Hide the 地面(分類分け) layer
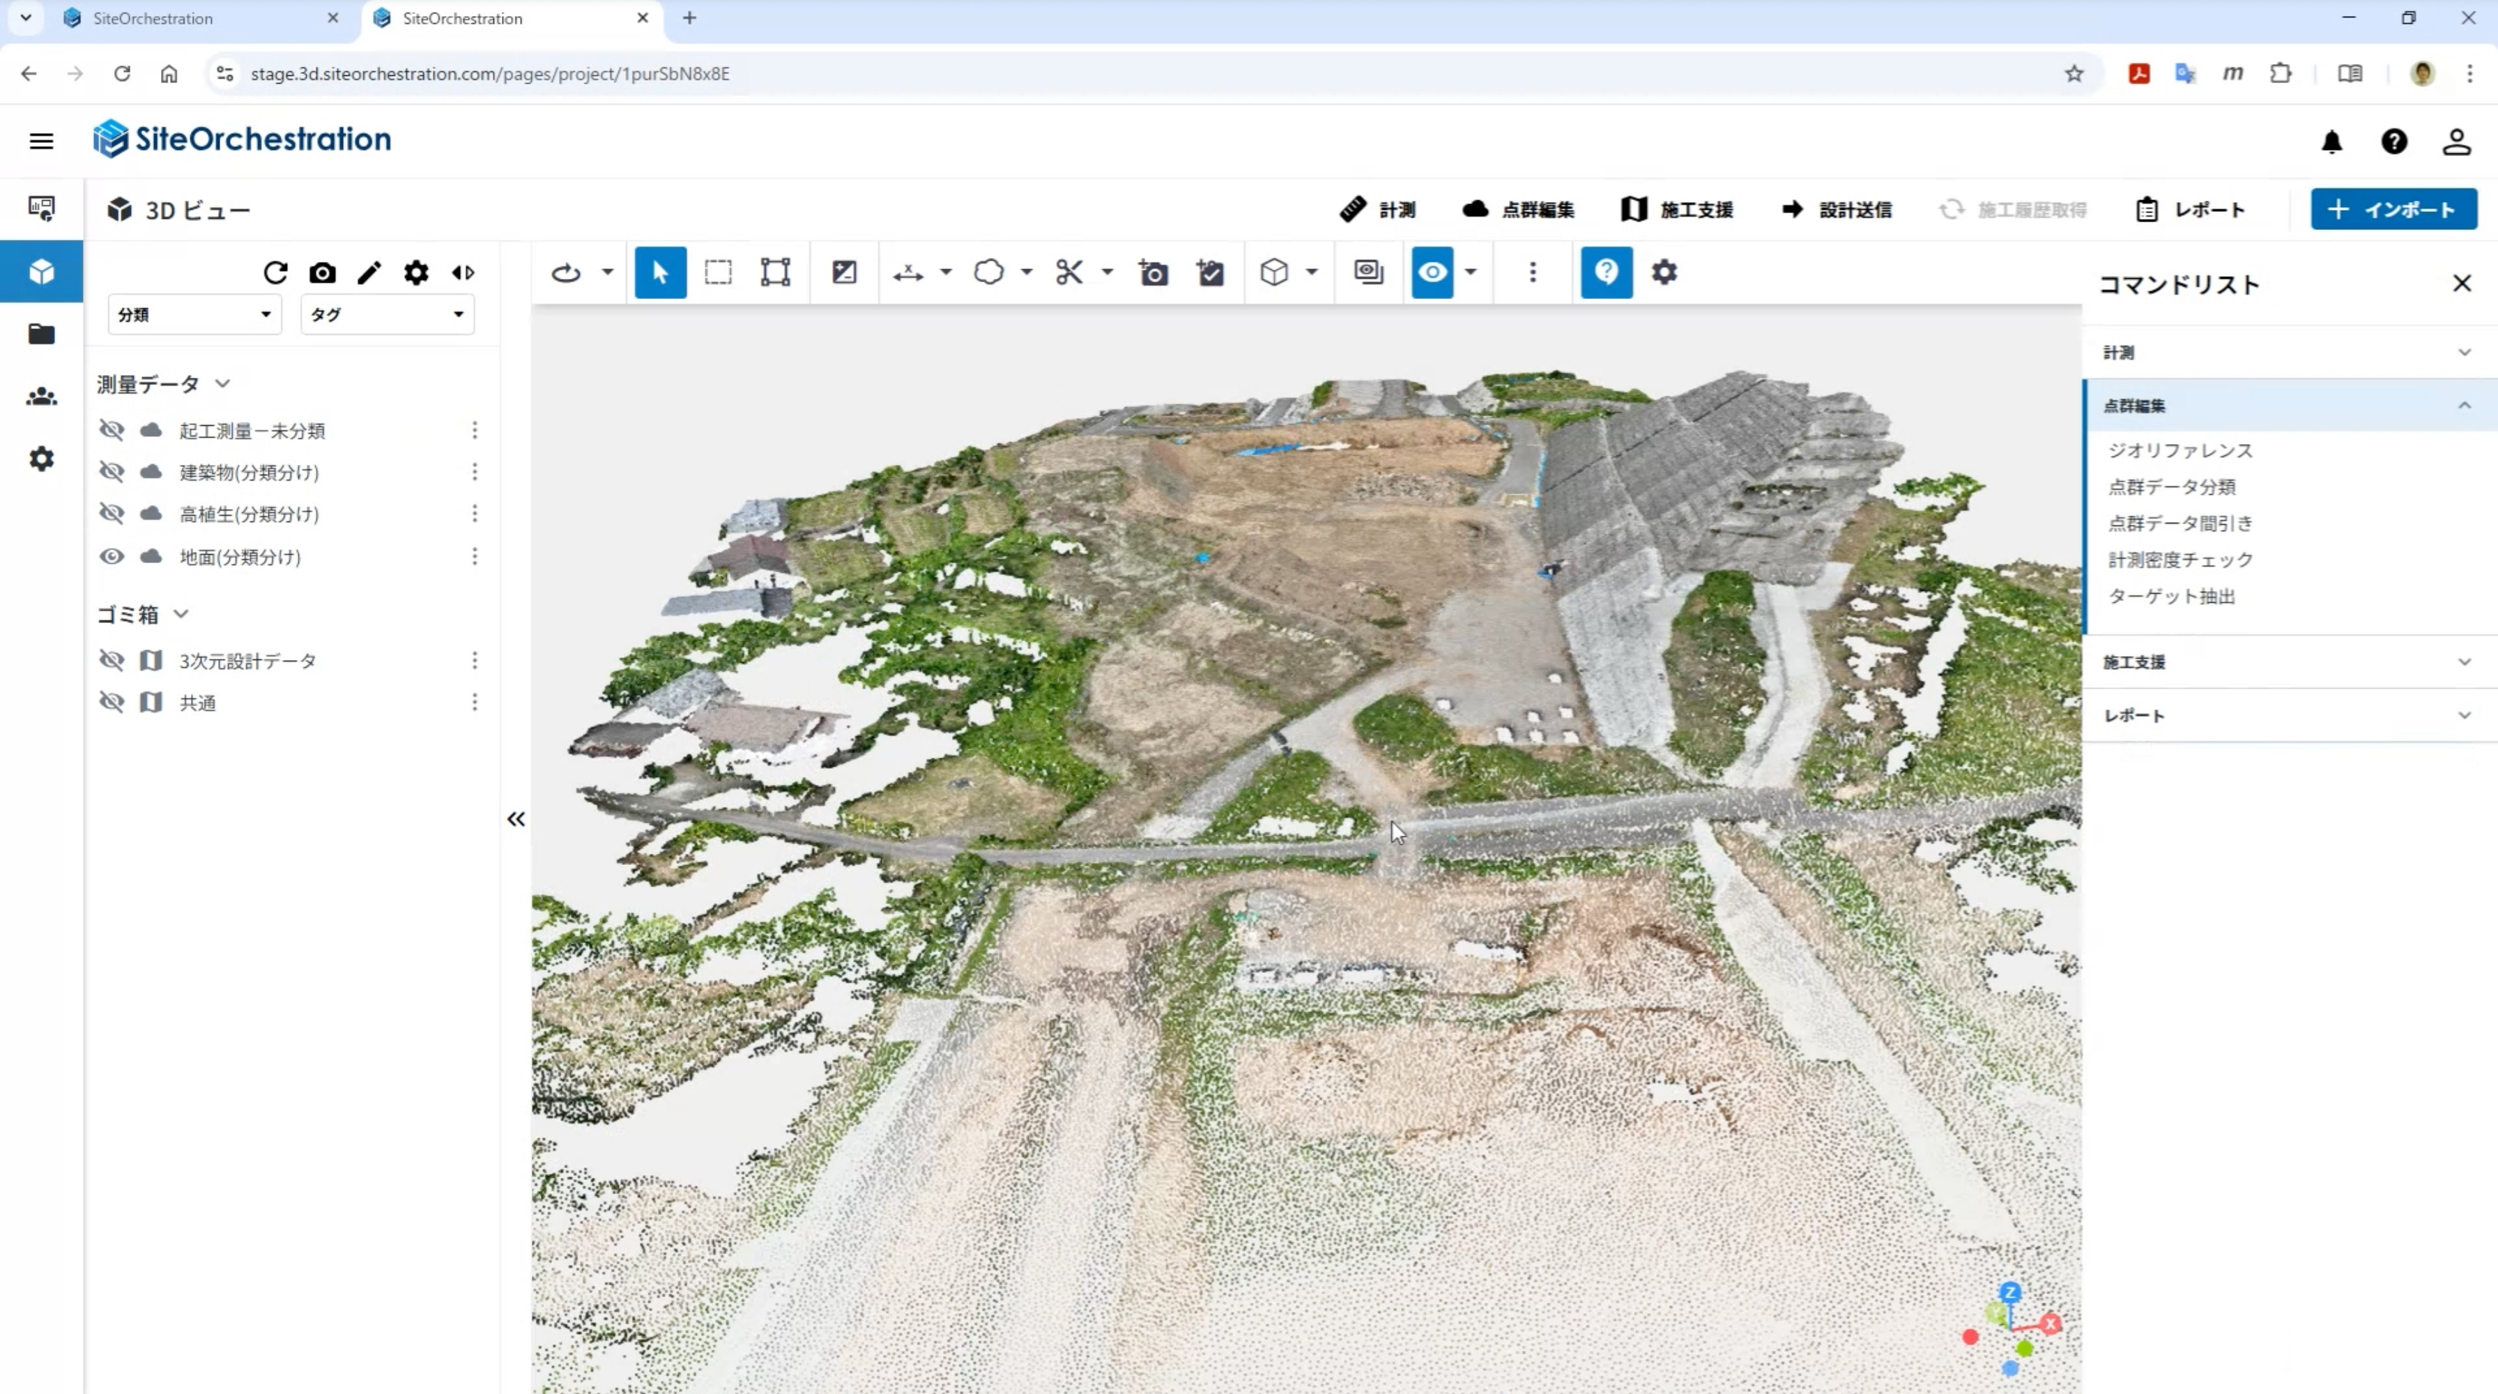 click(112, 556)
